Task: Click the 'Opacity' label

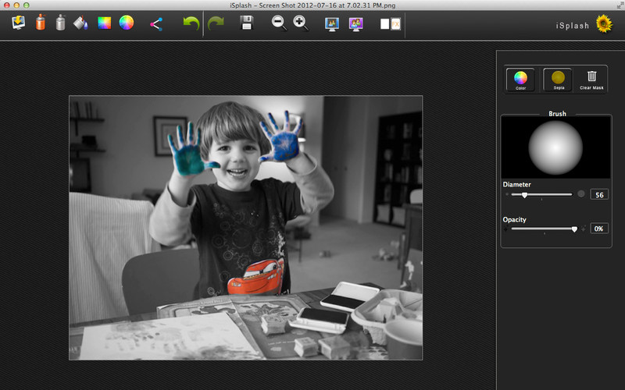Action: (x=514, y=220)
